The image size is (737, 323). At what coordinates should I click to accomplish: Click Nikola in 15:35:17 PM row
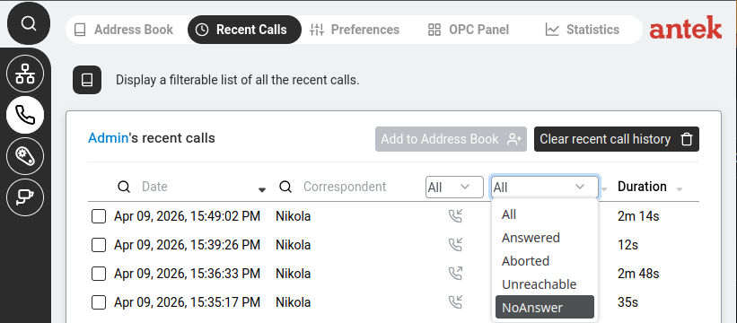(294, 302)
